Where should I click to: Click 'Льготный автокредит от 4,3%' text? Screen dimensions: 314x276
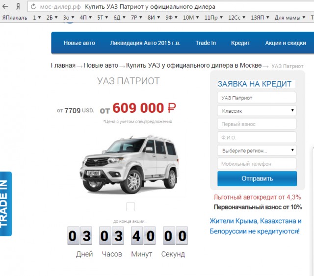coord(257,197)
